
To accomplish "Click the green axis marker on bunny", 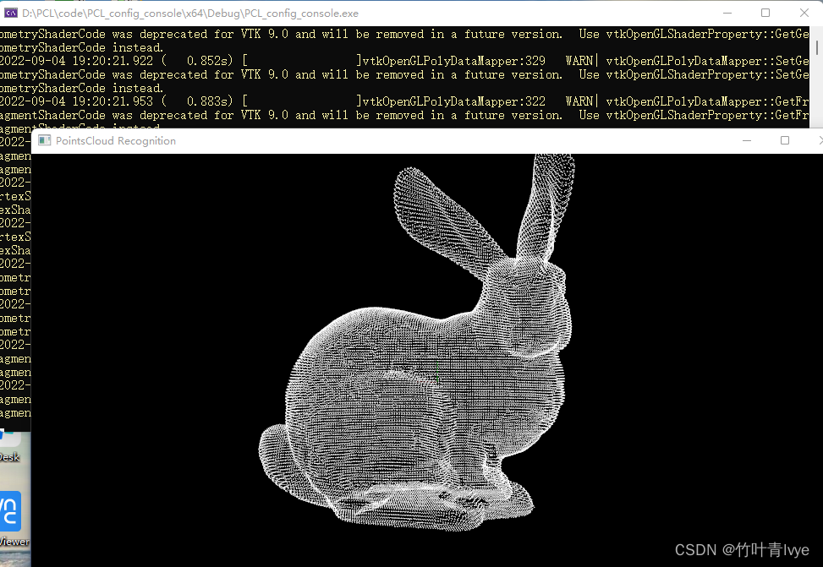I will pyautogui.click(x=437, y=371).
